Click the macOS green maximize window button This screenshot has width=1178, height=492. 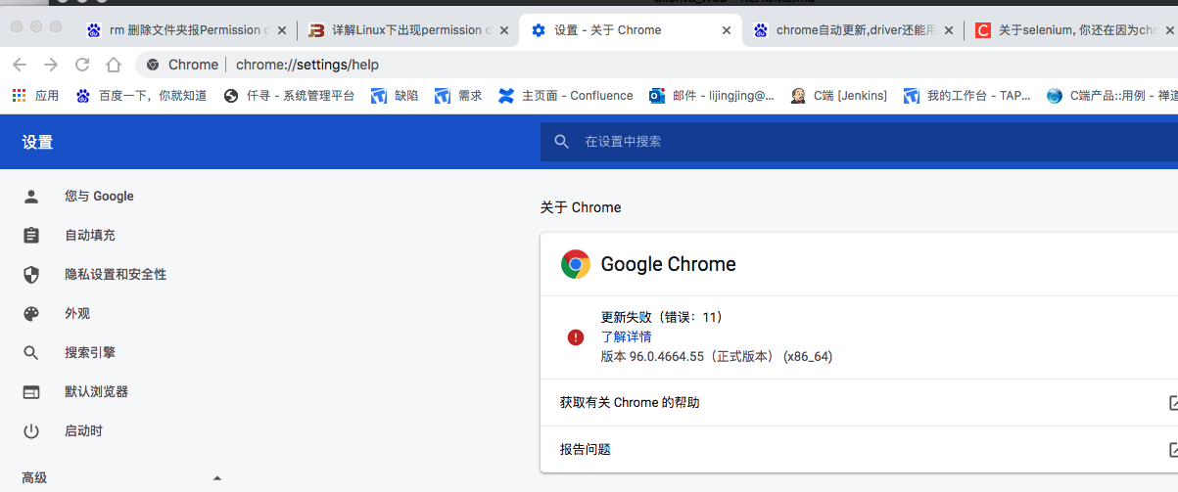tap(56, 27)
